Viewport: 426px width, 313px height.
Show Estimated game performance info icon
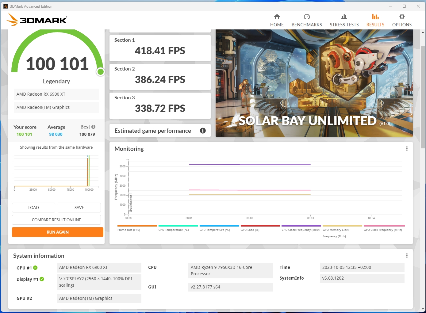pos(203,131)
